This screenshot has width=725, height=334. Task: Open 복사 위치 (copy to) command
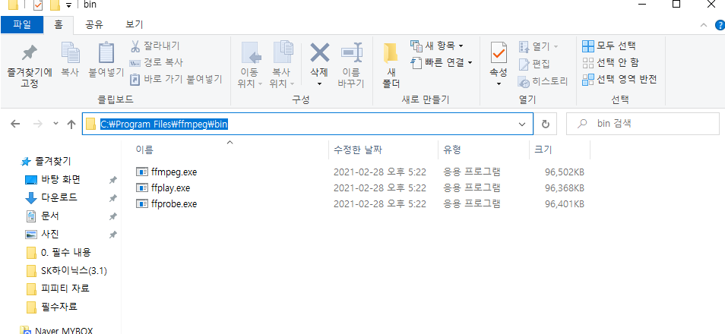[x=283, y=65]
